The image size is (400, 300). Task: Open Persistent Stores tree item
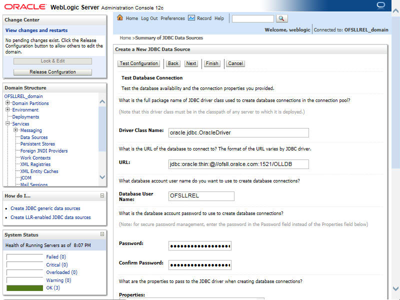[37, 144]
